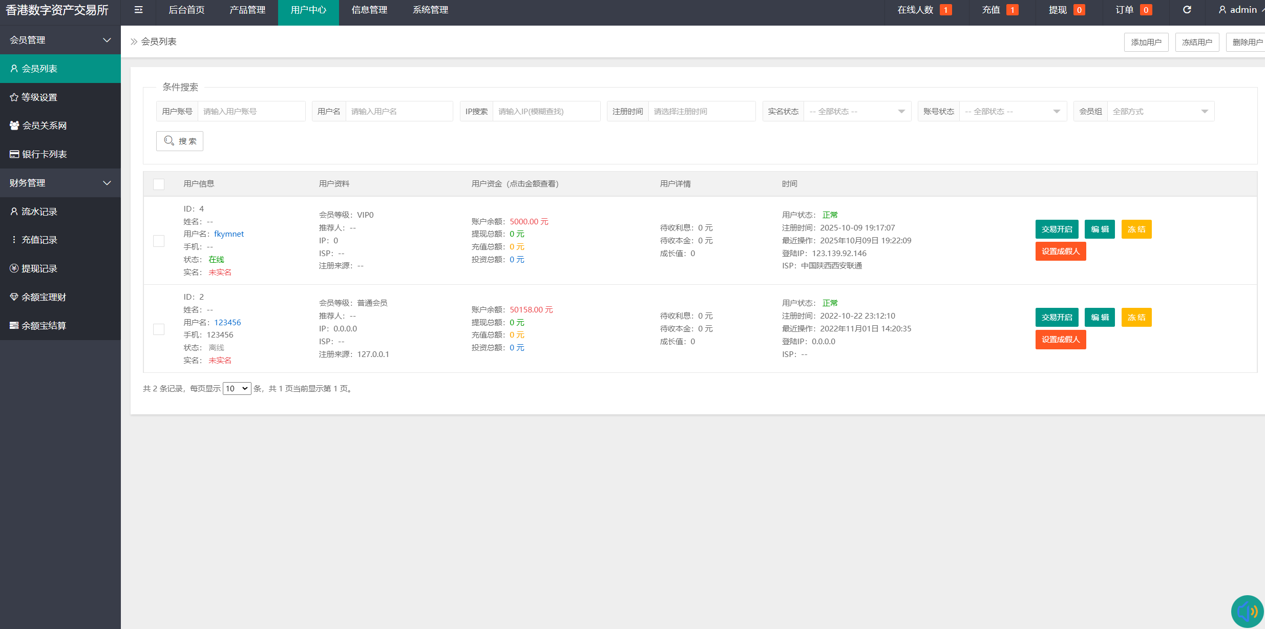The height and width of the screenshot is (629, 1265).
Task: Click the sidebar collapse hamburger icon
Action: pos(138,10)
